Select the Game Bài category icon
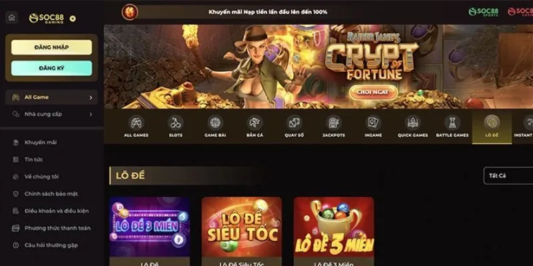This screenshot has width=533, height=266. click(215, 122)
